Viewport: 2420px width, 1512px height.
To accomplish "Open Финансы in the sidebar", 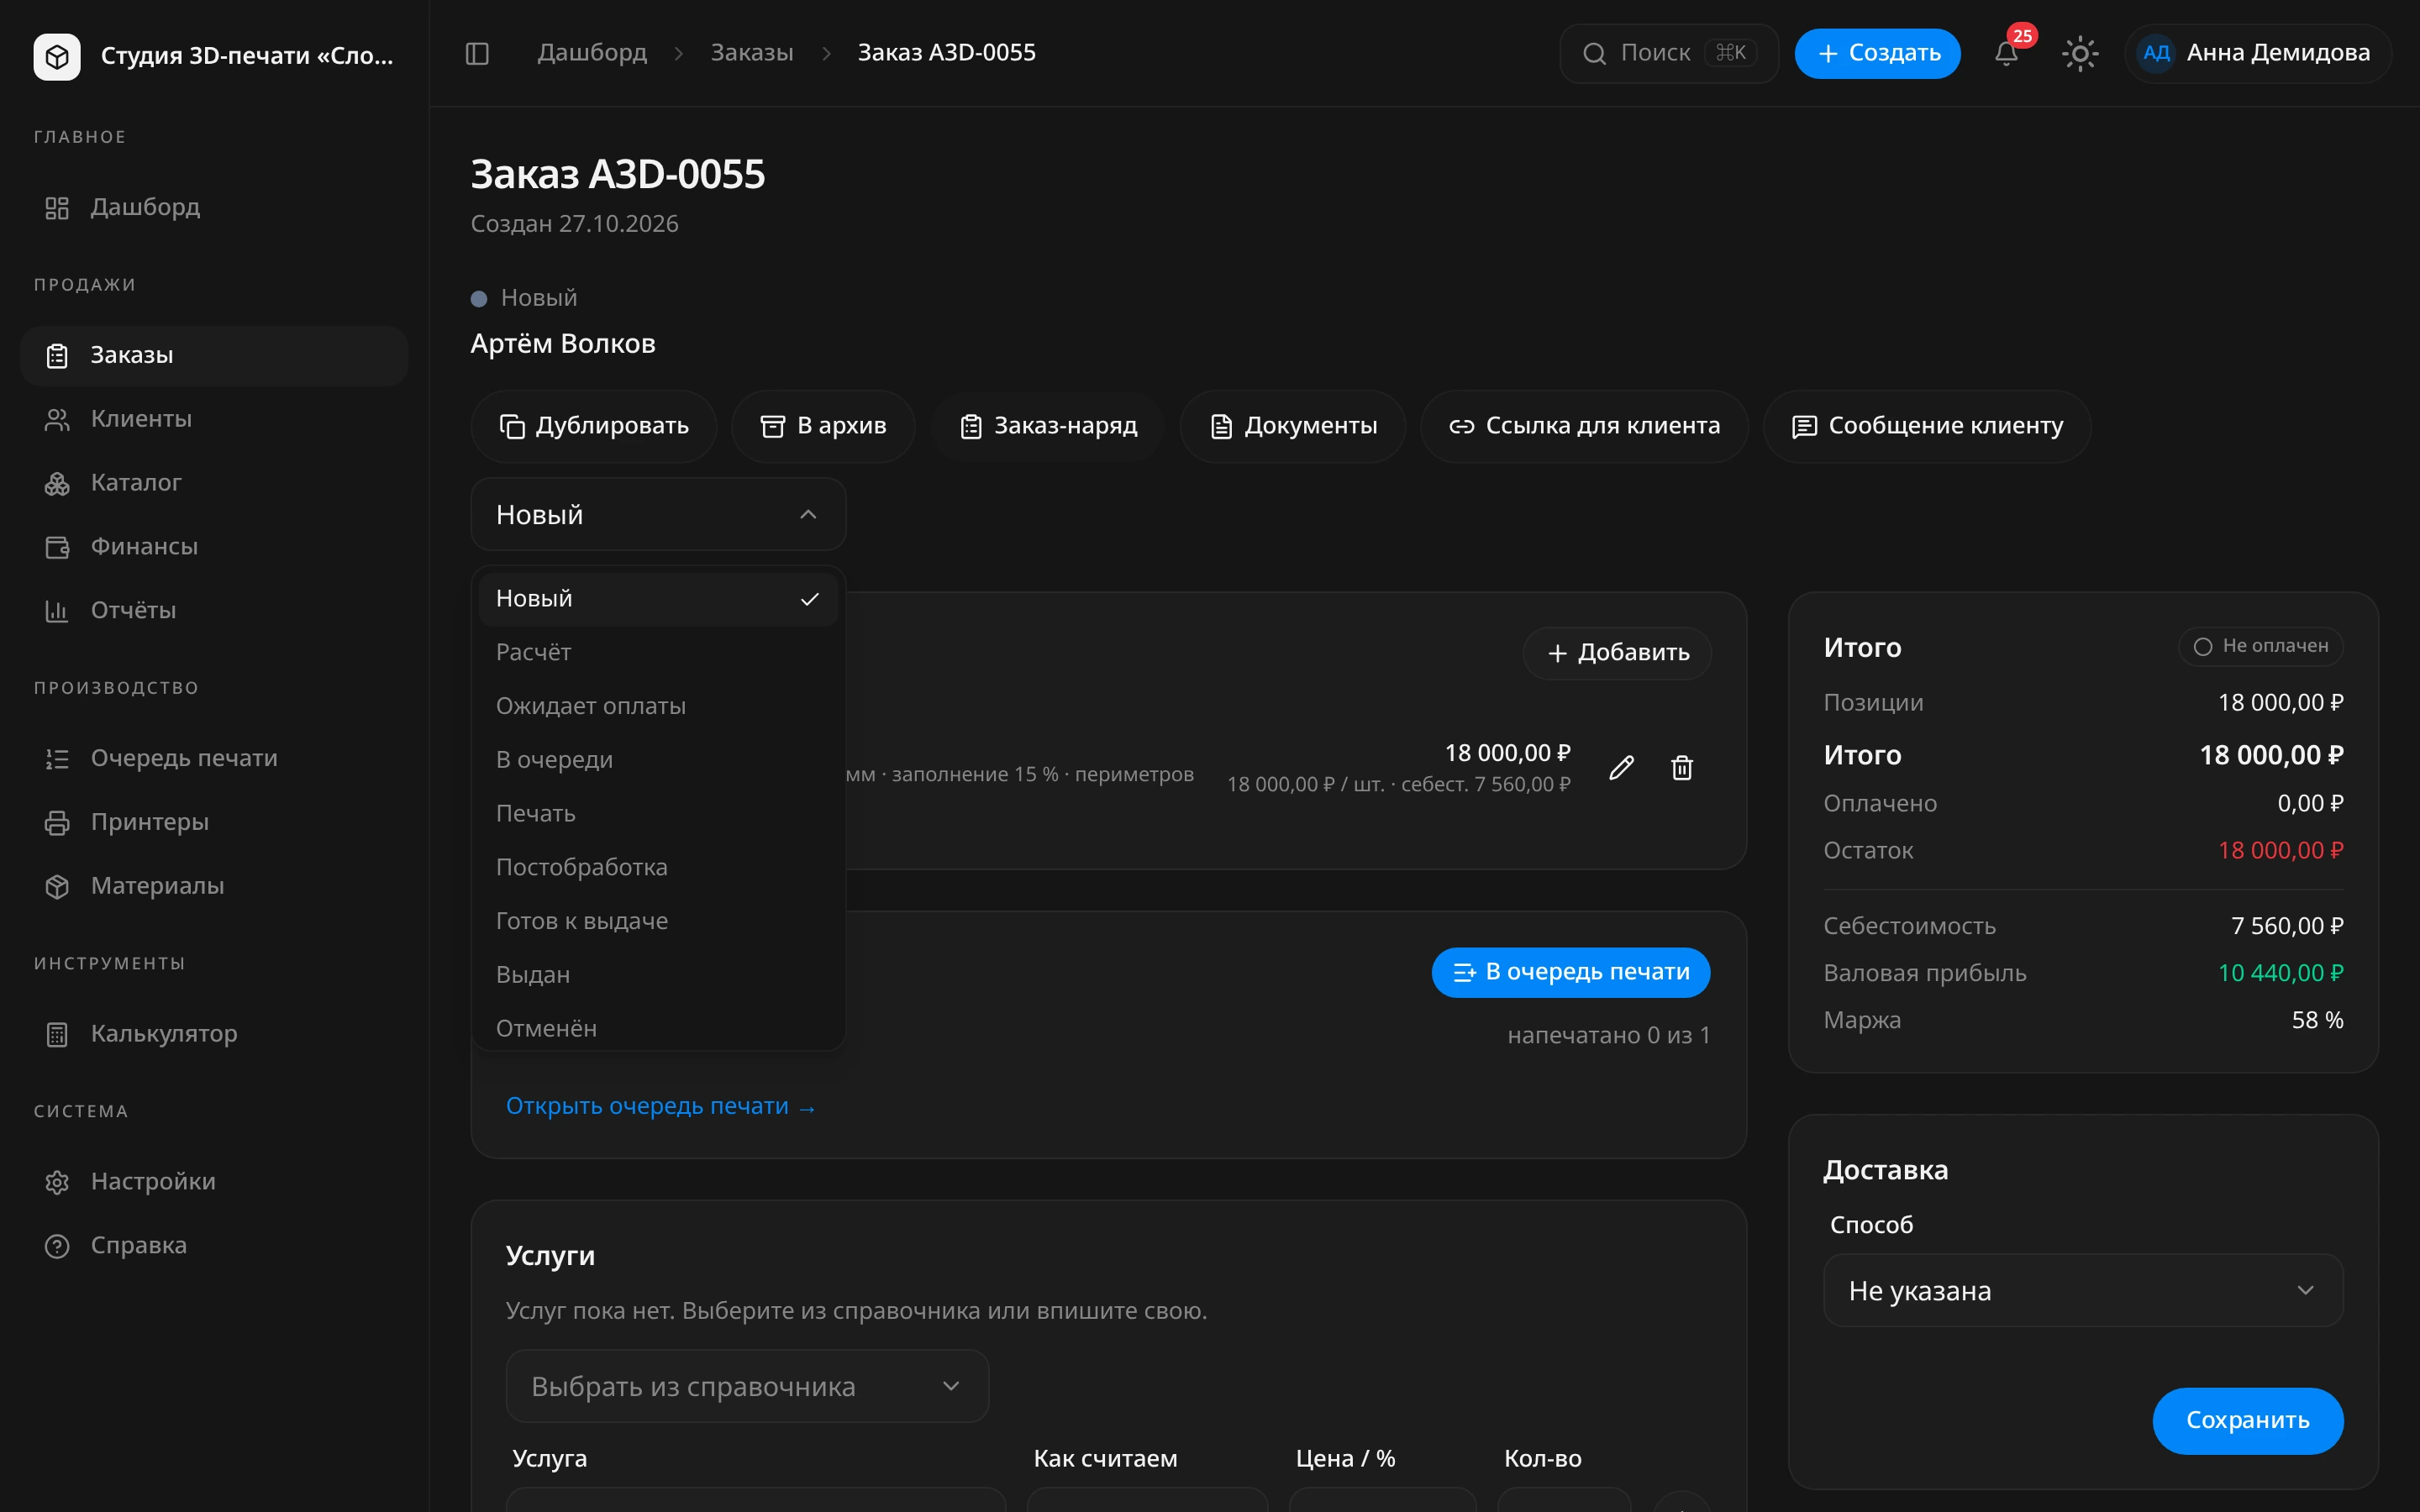I will point(214,547).
